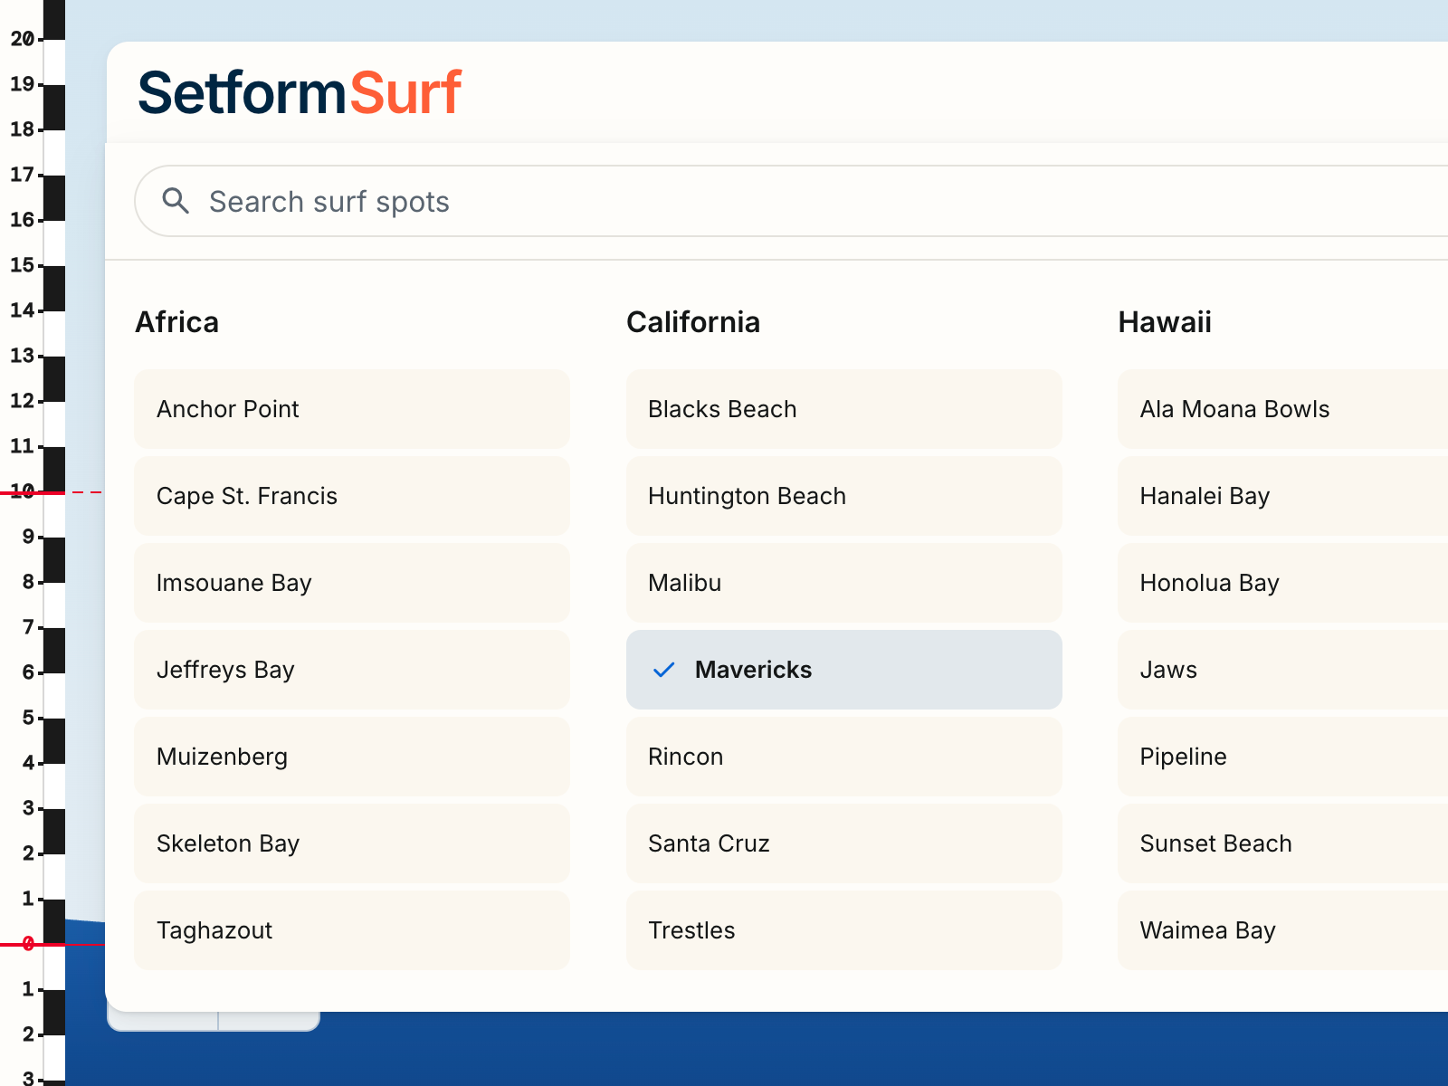Click the Africa group heading

[177, 322]
